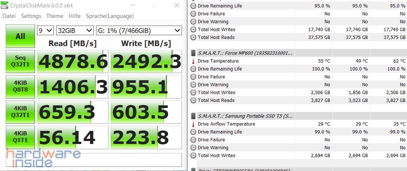Click the icon of the 2,694 GB Total Host Writes row
Image resolution: width=407 pixels, height=171 pixels.
pos(193,156)
